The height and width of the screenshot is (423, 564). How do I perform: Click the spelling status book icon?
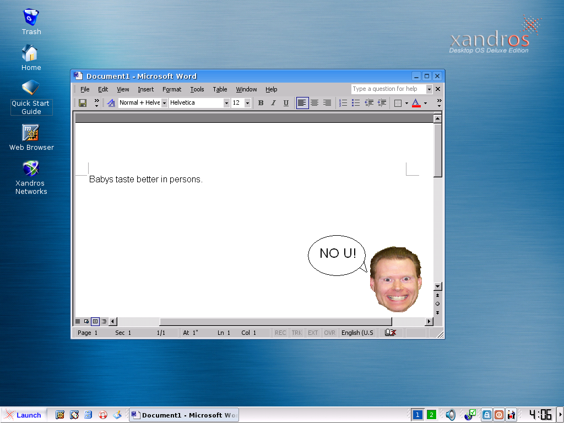coord(391,333)
